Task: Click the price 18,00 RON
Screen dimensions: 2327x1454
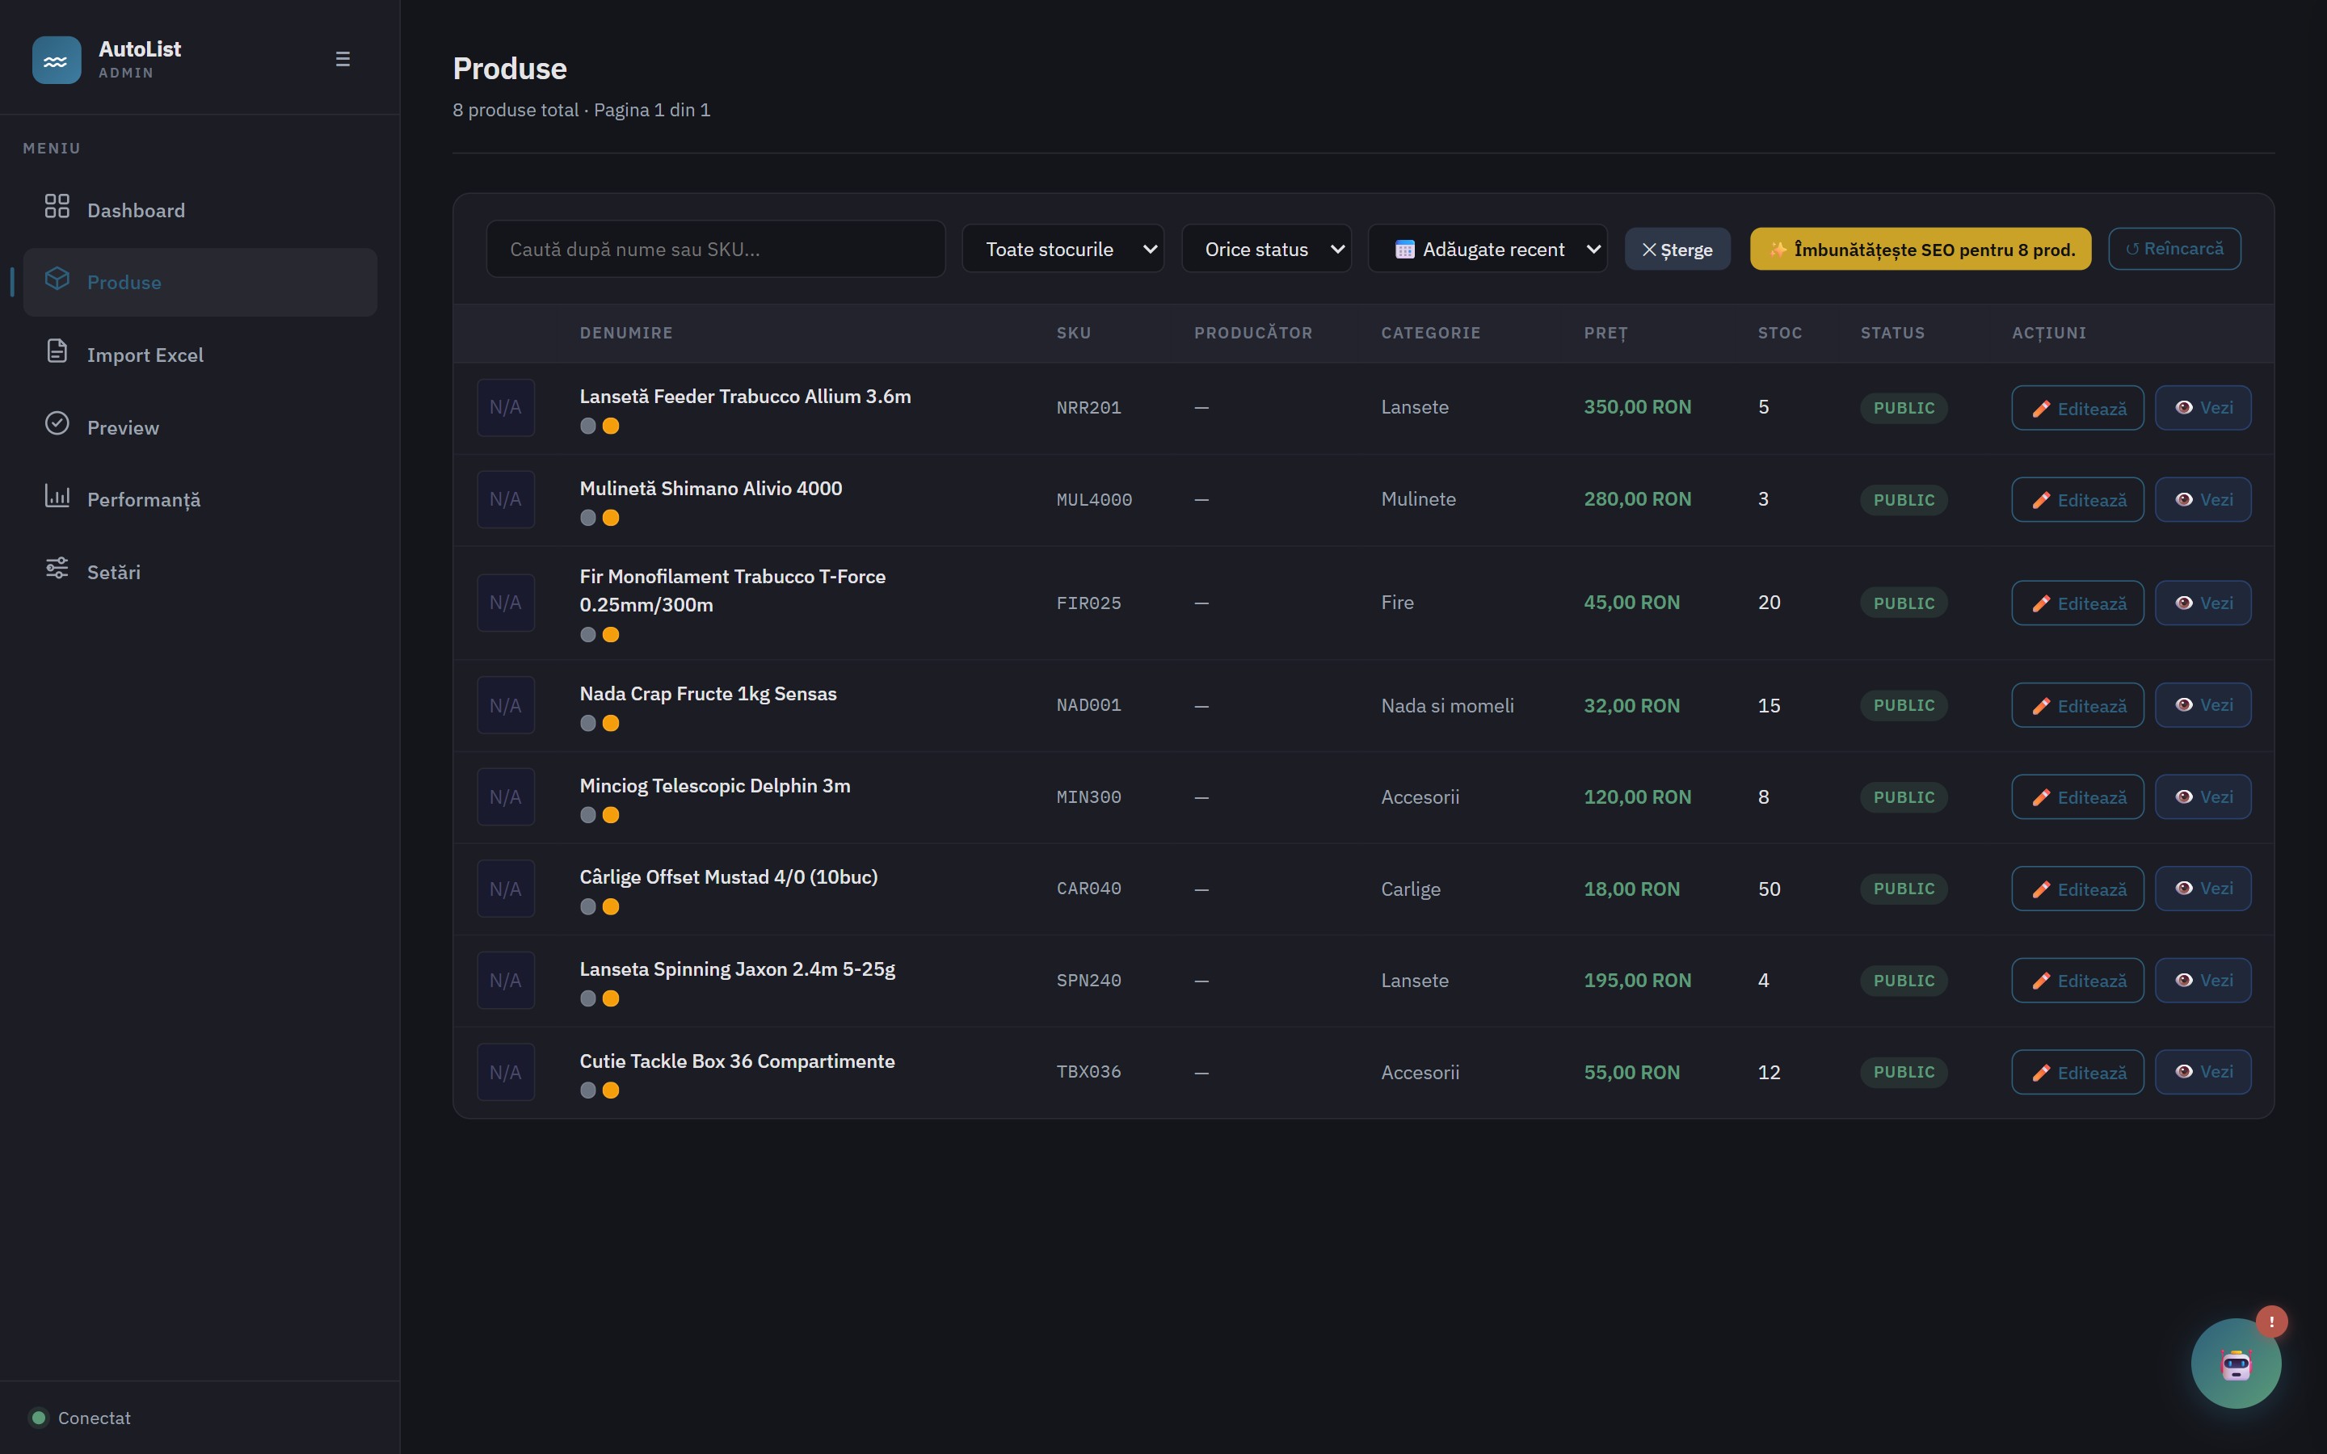Action: 1632,889
